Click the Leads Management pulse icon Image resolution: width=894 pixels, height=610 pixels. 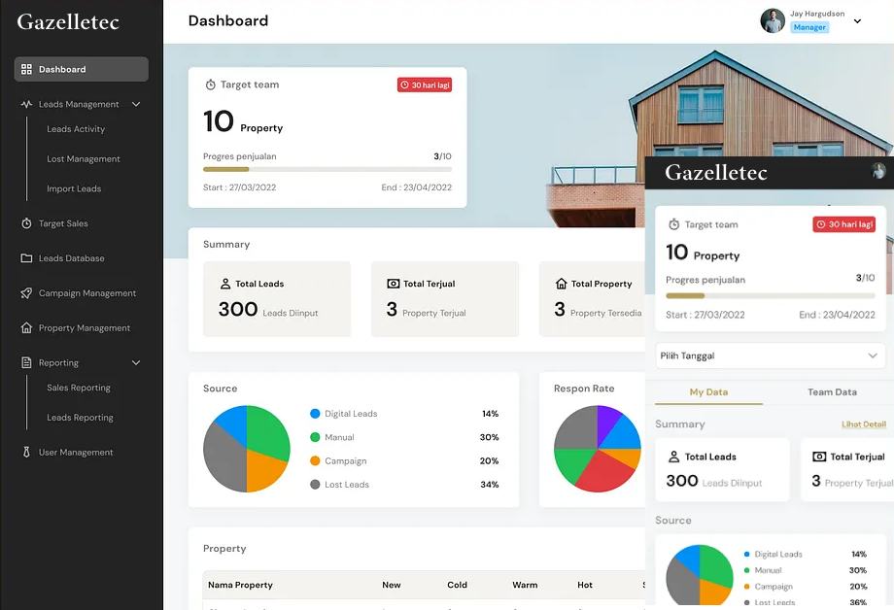pyautogui.click(x=26, y=104)
